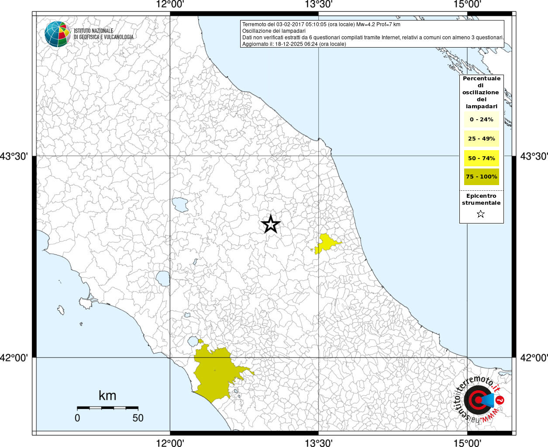Click the scale bar '0' value
The image size is (548, 447).
(77, 418)
